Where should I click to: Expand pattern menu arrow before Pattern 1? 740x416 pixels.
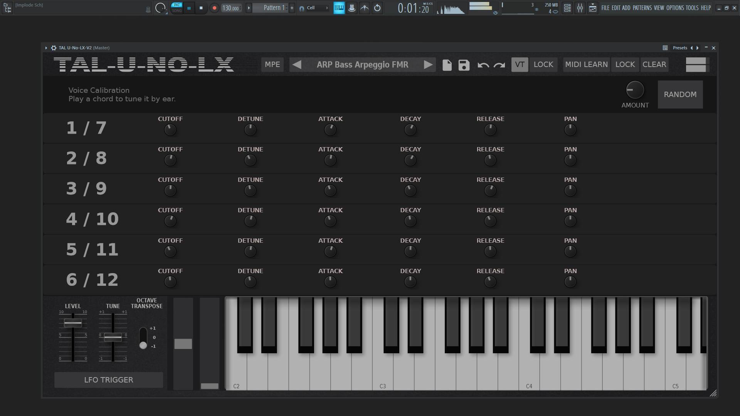coord(249,8)
